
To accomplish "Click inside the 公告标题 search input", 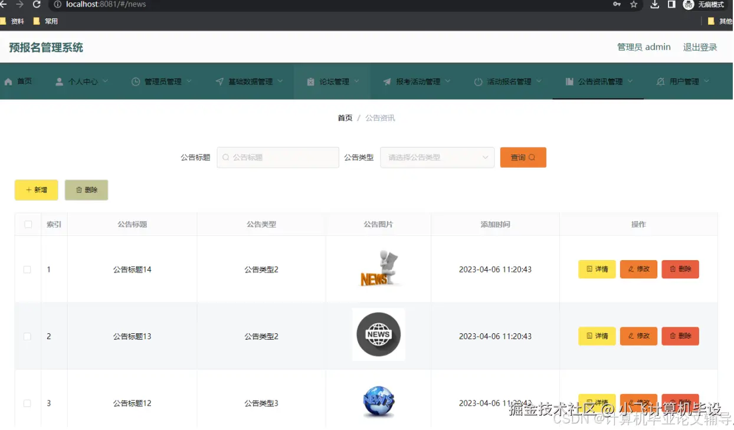I will [x=277, y=157].
